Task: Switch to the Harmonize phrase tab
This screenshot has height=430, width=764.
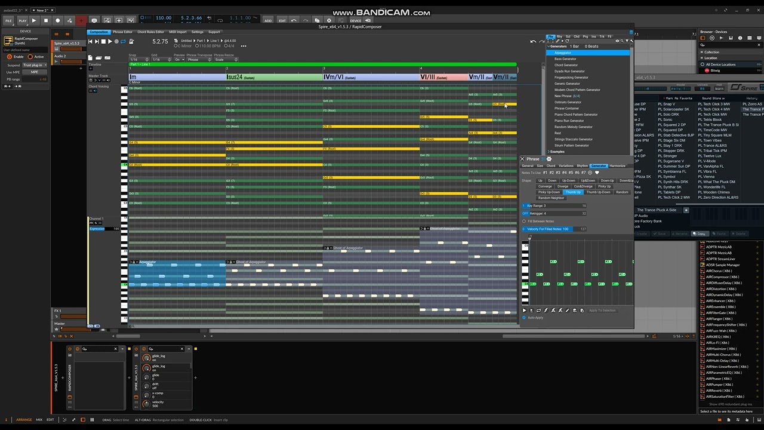Action: (618, 166)
